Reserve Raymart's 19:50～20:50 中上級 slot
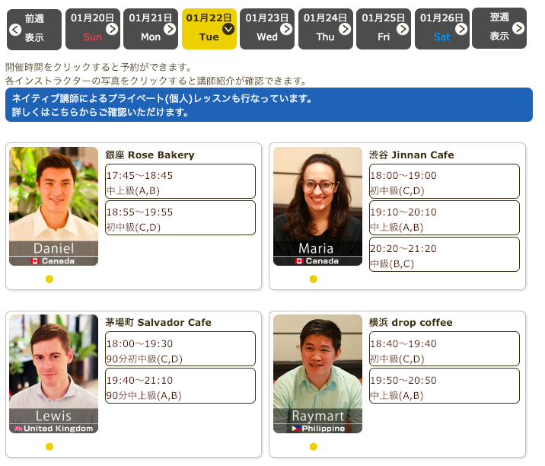Viewport: 545px width, 466px height. pos(444,386)
